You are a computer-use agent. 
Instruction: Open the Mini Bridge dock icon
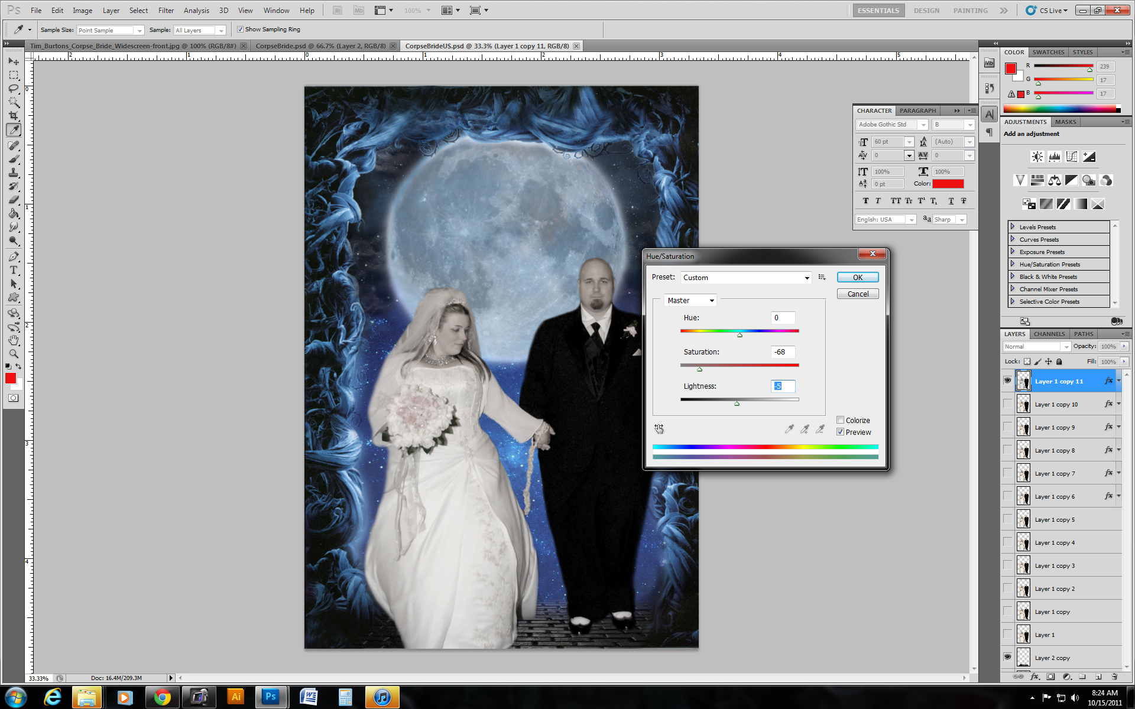tap(989, 63)
